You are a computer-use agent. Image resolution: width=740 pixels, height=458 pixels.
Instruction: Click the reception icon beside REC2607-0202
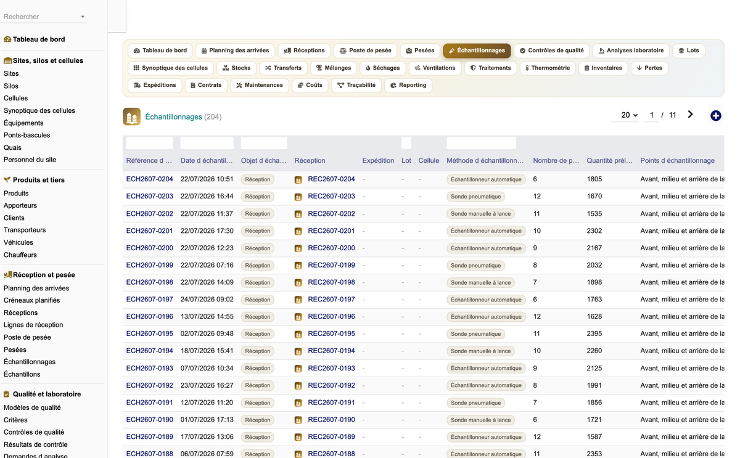(x=298, y=214)
